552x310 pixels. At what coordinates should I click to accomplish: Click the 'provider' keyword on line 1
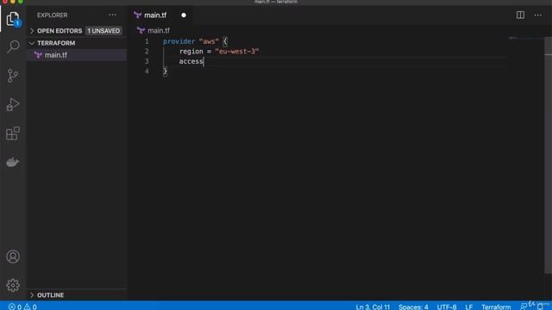[x=179, y=41]
